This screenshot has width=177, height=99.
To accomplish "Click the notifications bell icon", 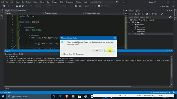I will pos(174,92).
